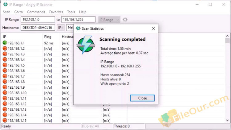Open the IP Range feeder dropdown
Screen dimensions: 231x130
109,20
